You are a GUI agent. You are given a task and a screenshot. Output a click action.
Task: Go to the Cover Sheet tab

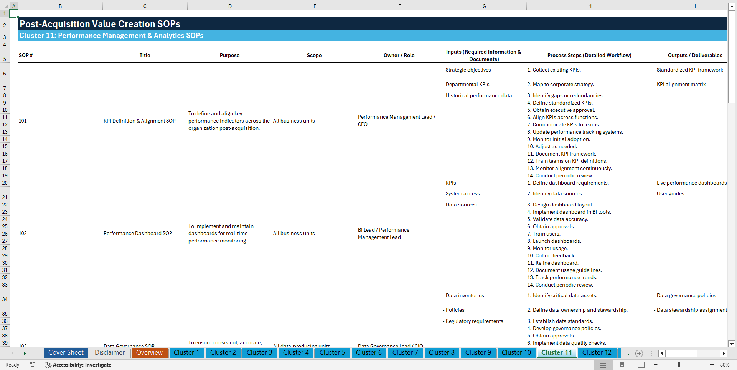click(x=66, y=353)
